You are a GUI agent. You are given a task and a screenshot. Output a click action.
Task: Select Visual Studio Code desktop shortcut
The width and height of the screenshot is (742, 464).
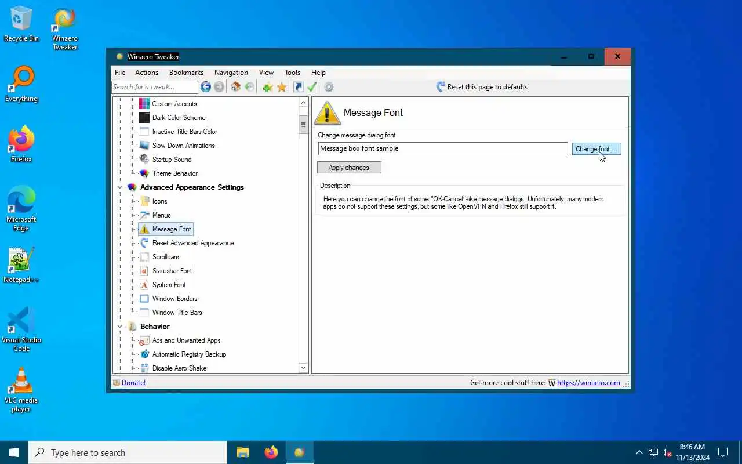21,330
